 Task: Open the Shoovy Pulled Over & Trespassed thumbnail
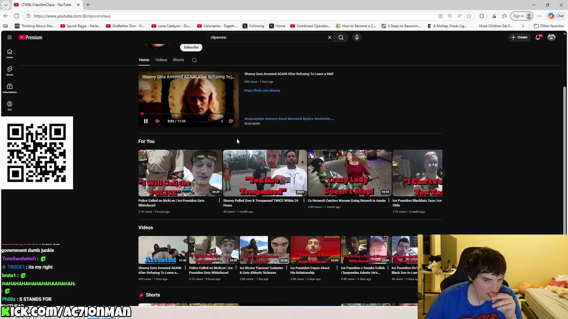coord(265,173)
